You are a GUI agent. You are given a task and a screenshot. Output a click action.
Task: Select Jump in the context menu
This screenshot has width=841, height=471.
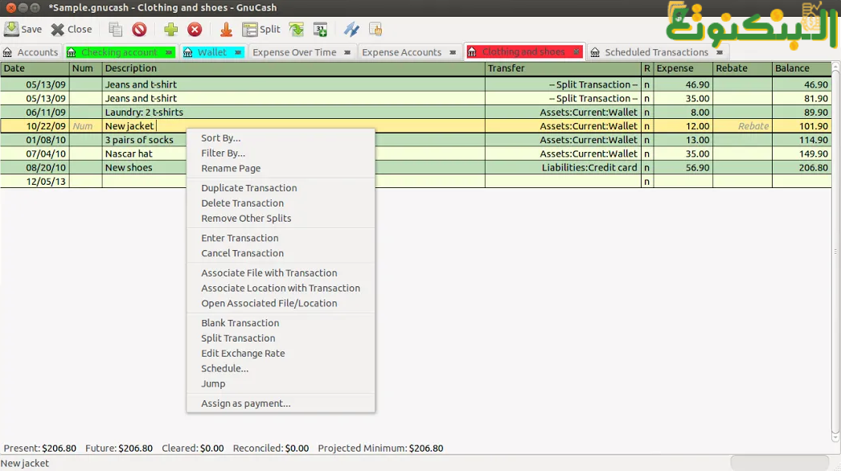click(x=281, y=383)
